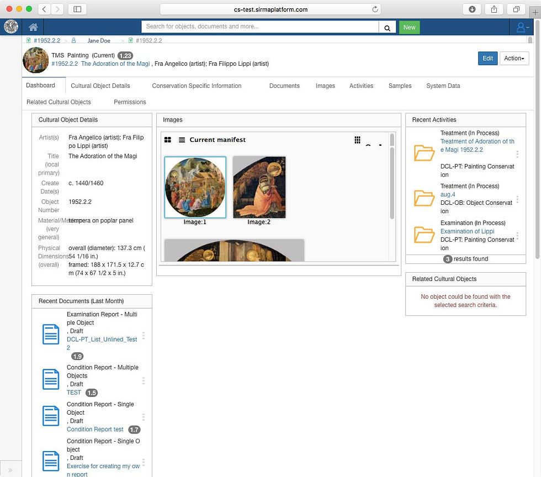This screenshot has width=541, height=477.
Task: Go forward in Safari history
Action: [57, 9]
